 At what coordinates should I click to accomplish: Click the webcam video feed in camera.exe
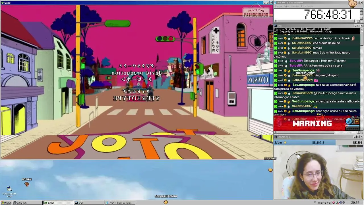(318, 172)
